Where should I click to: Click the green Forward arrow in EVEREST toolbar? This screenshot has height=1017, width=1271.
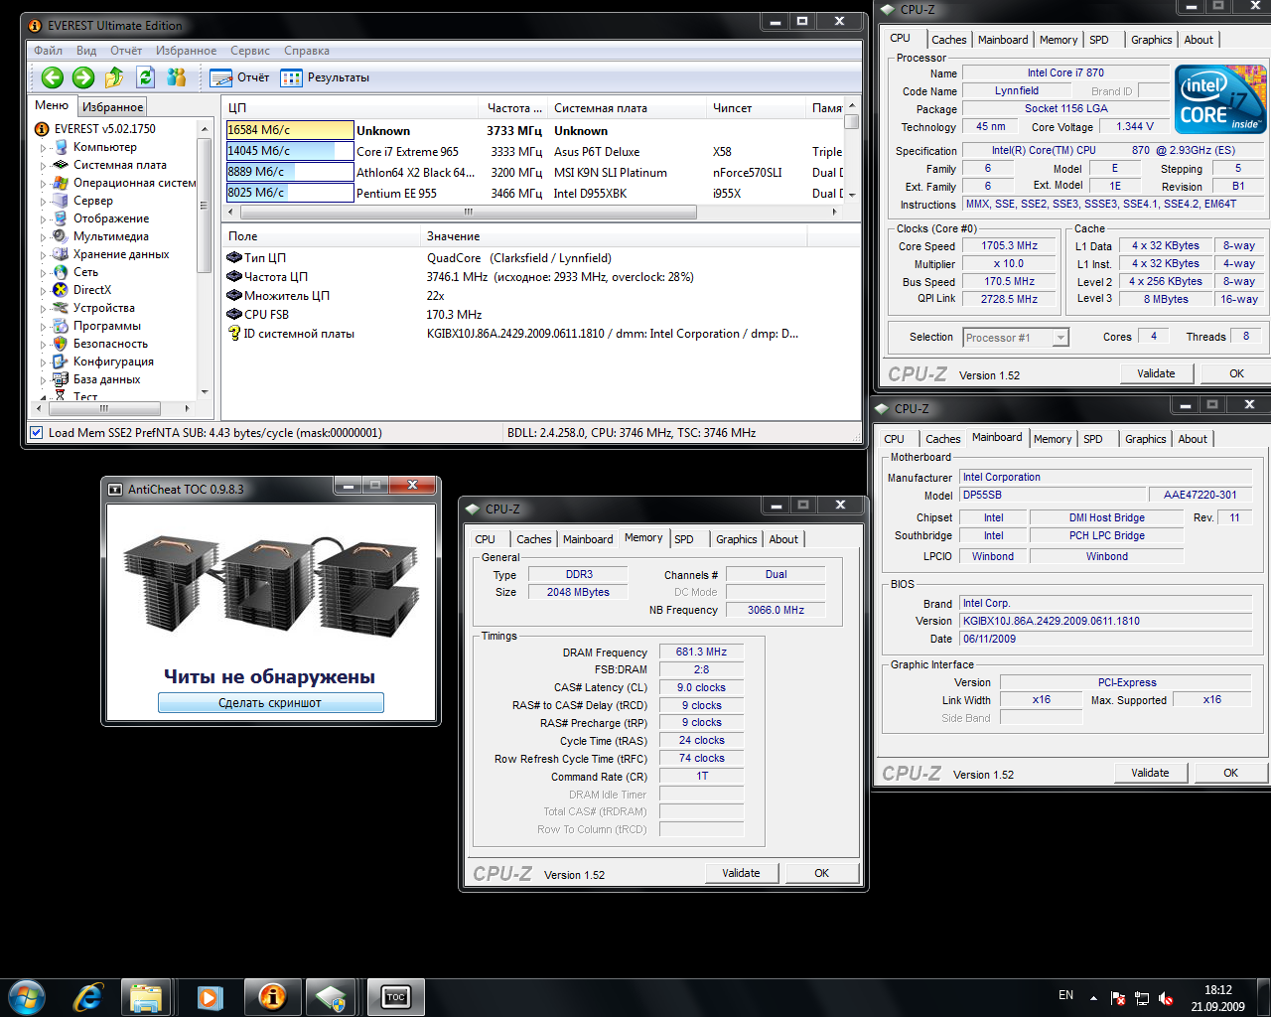coord(83,77)
